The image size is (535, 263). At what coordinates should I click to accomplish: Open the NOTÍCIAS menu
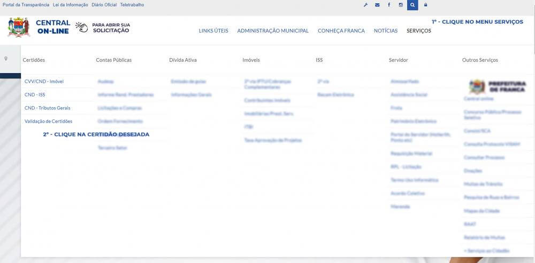[x=386, y=30]
